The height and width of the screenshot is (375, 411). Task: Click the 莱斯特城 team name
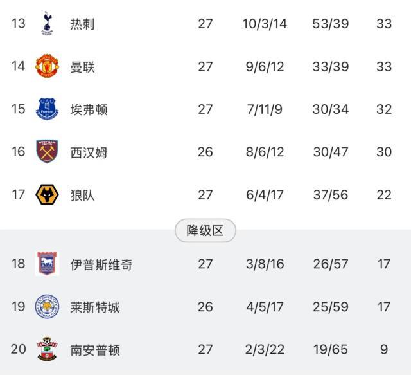click(x=95, y=307)
